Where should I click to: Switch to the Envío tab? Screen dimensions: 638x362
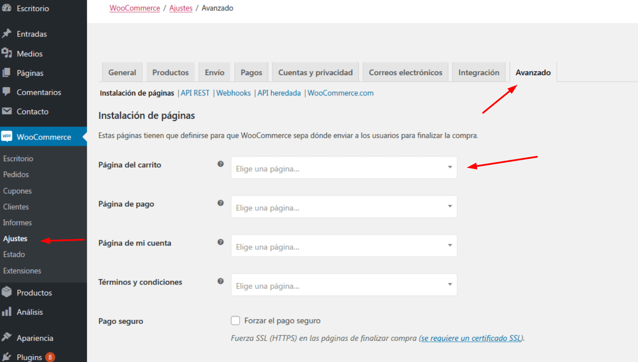[x=215, y=72]
